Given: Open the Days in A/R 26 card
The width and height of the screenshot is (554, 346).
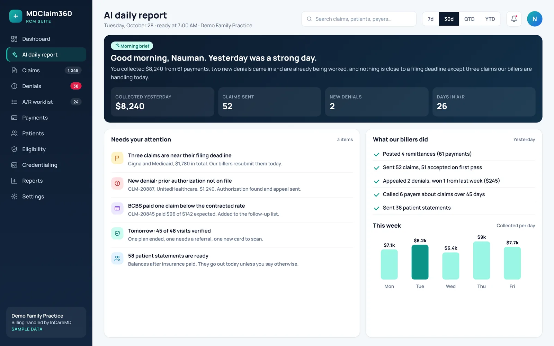Looking at the screenshot, I should 484,102.
